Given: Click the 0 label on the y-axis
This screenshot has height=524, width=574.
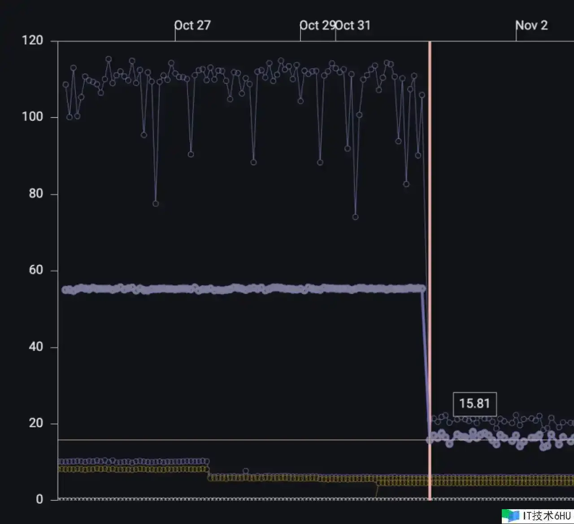Looking at the screenshot, I should [39, 499].
